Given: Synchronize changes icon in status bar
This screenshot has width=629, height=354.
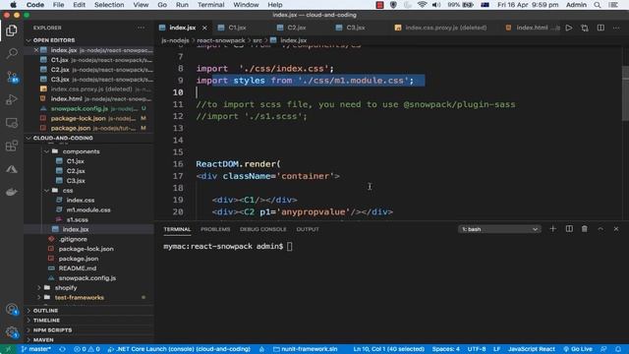Looking at the screenshot, I should [x=62, y=349].
